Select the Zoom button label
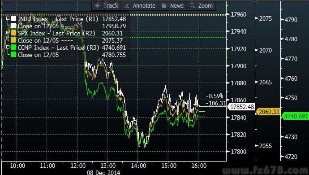 pyautogui.click(x=206, y=6)
